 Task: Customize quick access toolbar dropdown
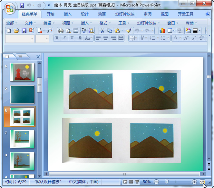[x=49, y=5]
